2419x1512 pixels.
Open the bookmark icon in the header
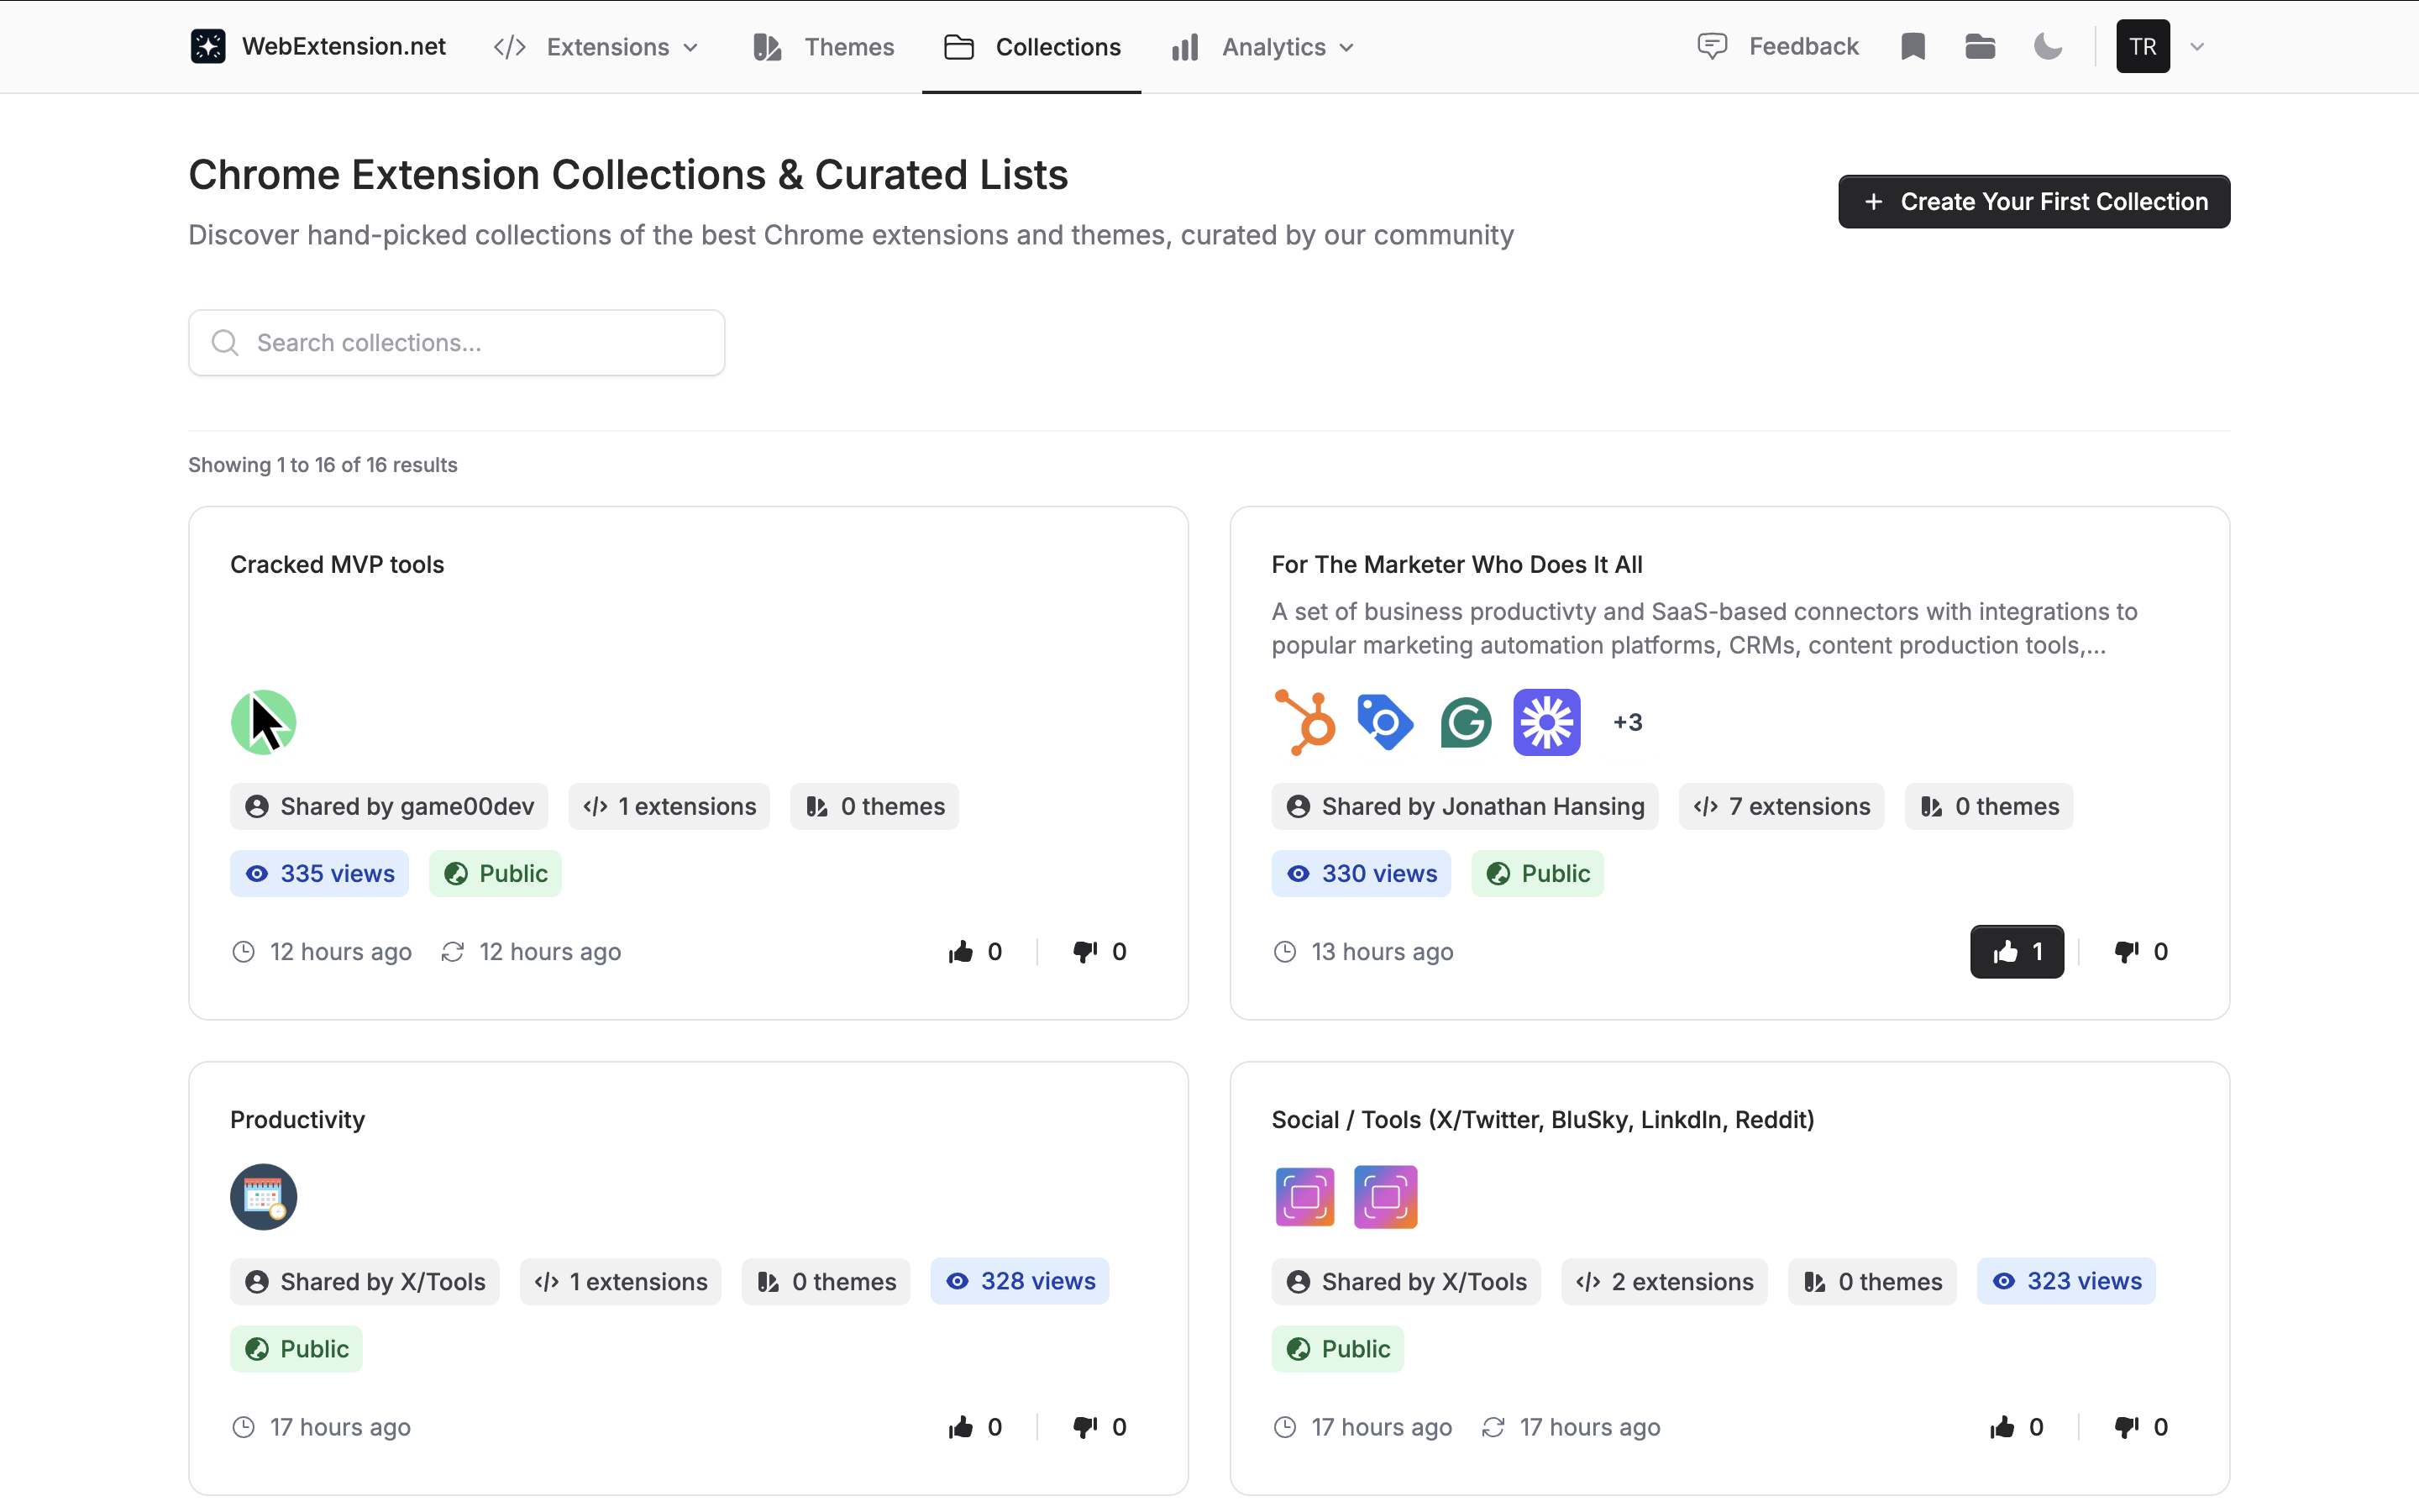tap(1913, 46)
